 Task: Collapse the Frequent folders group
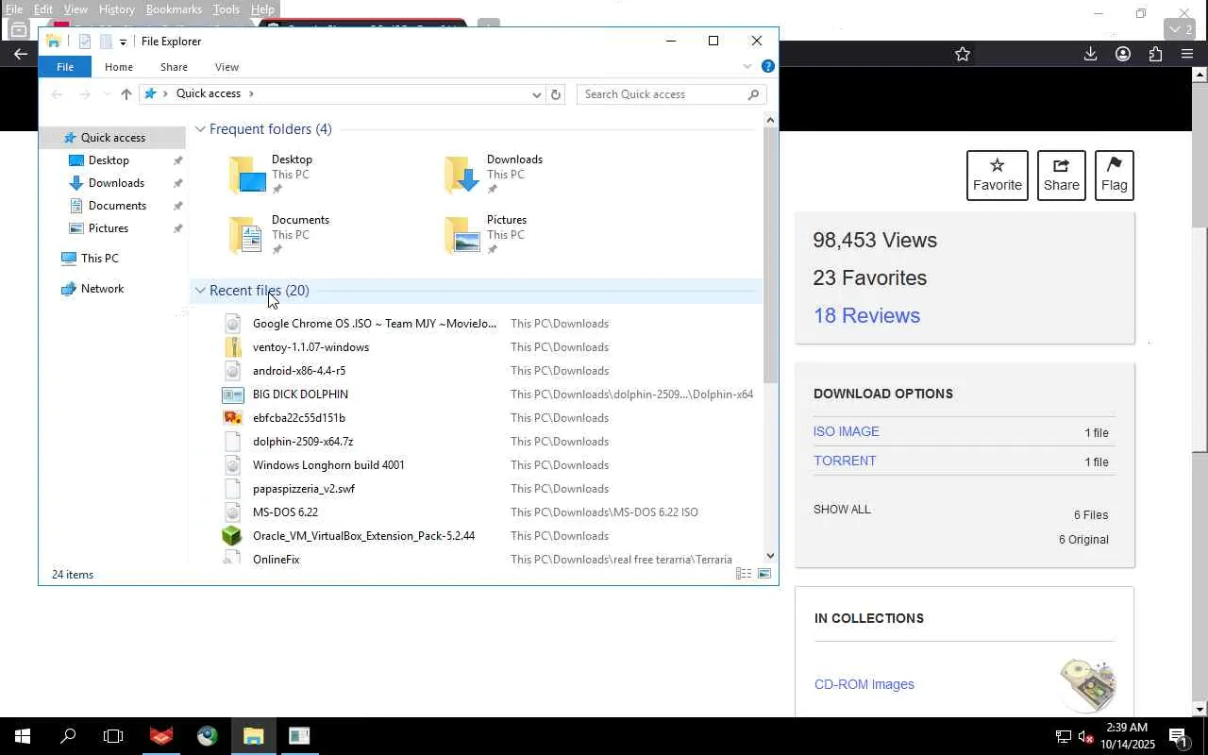(x=200, y=129)
